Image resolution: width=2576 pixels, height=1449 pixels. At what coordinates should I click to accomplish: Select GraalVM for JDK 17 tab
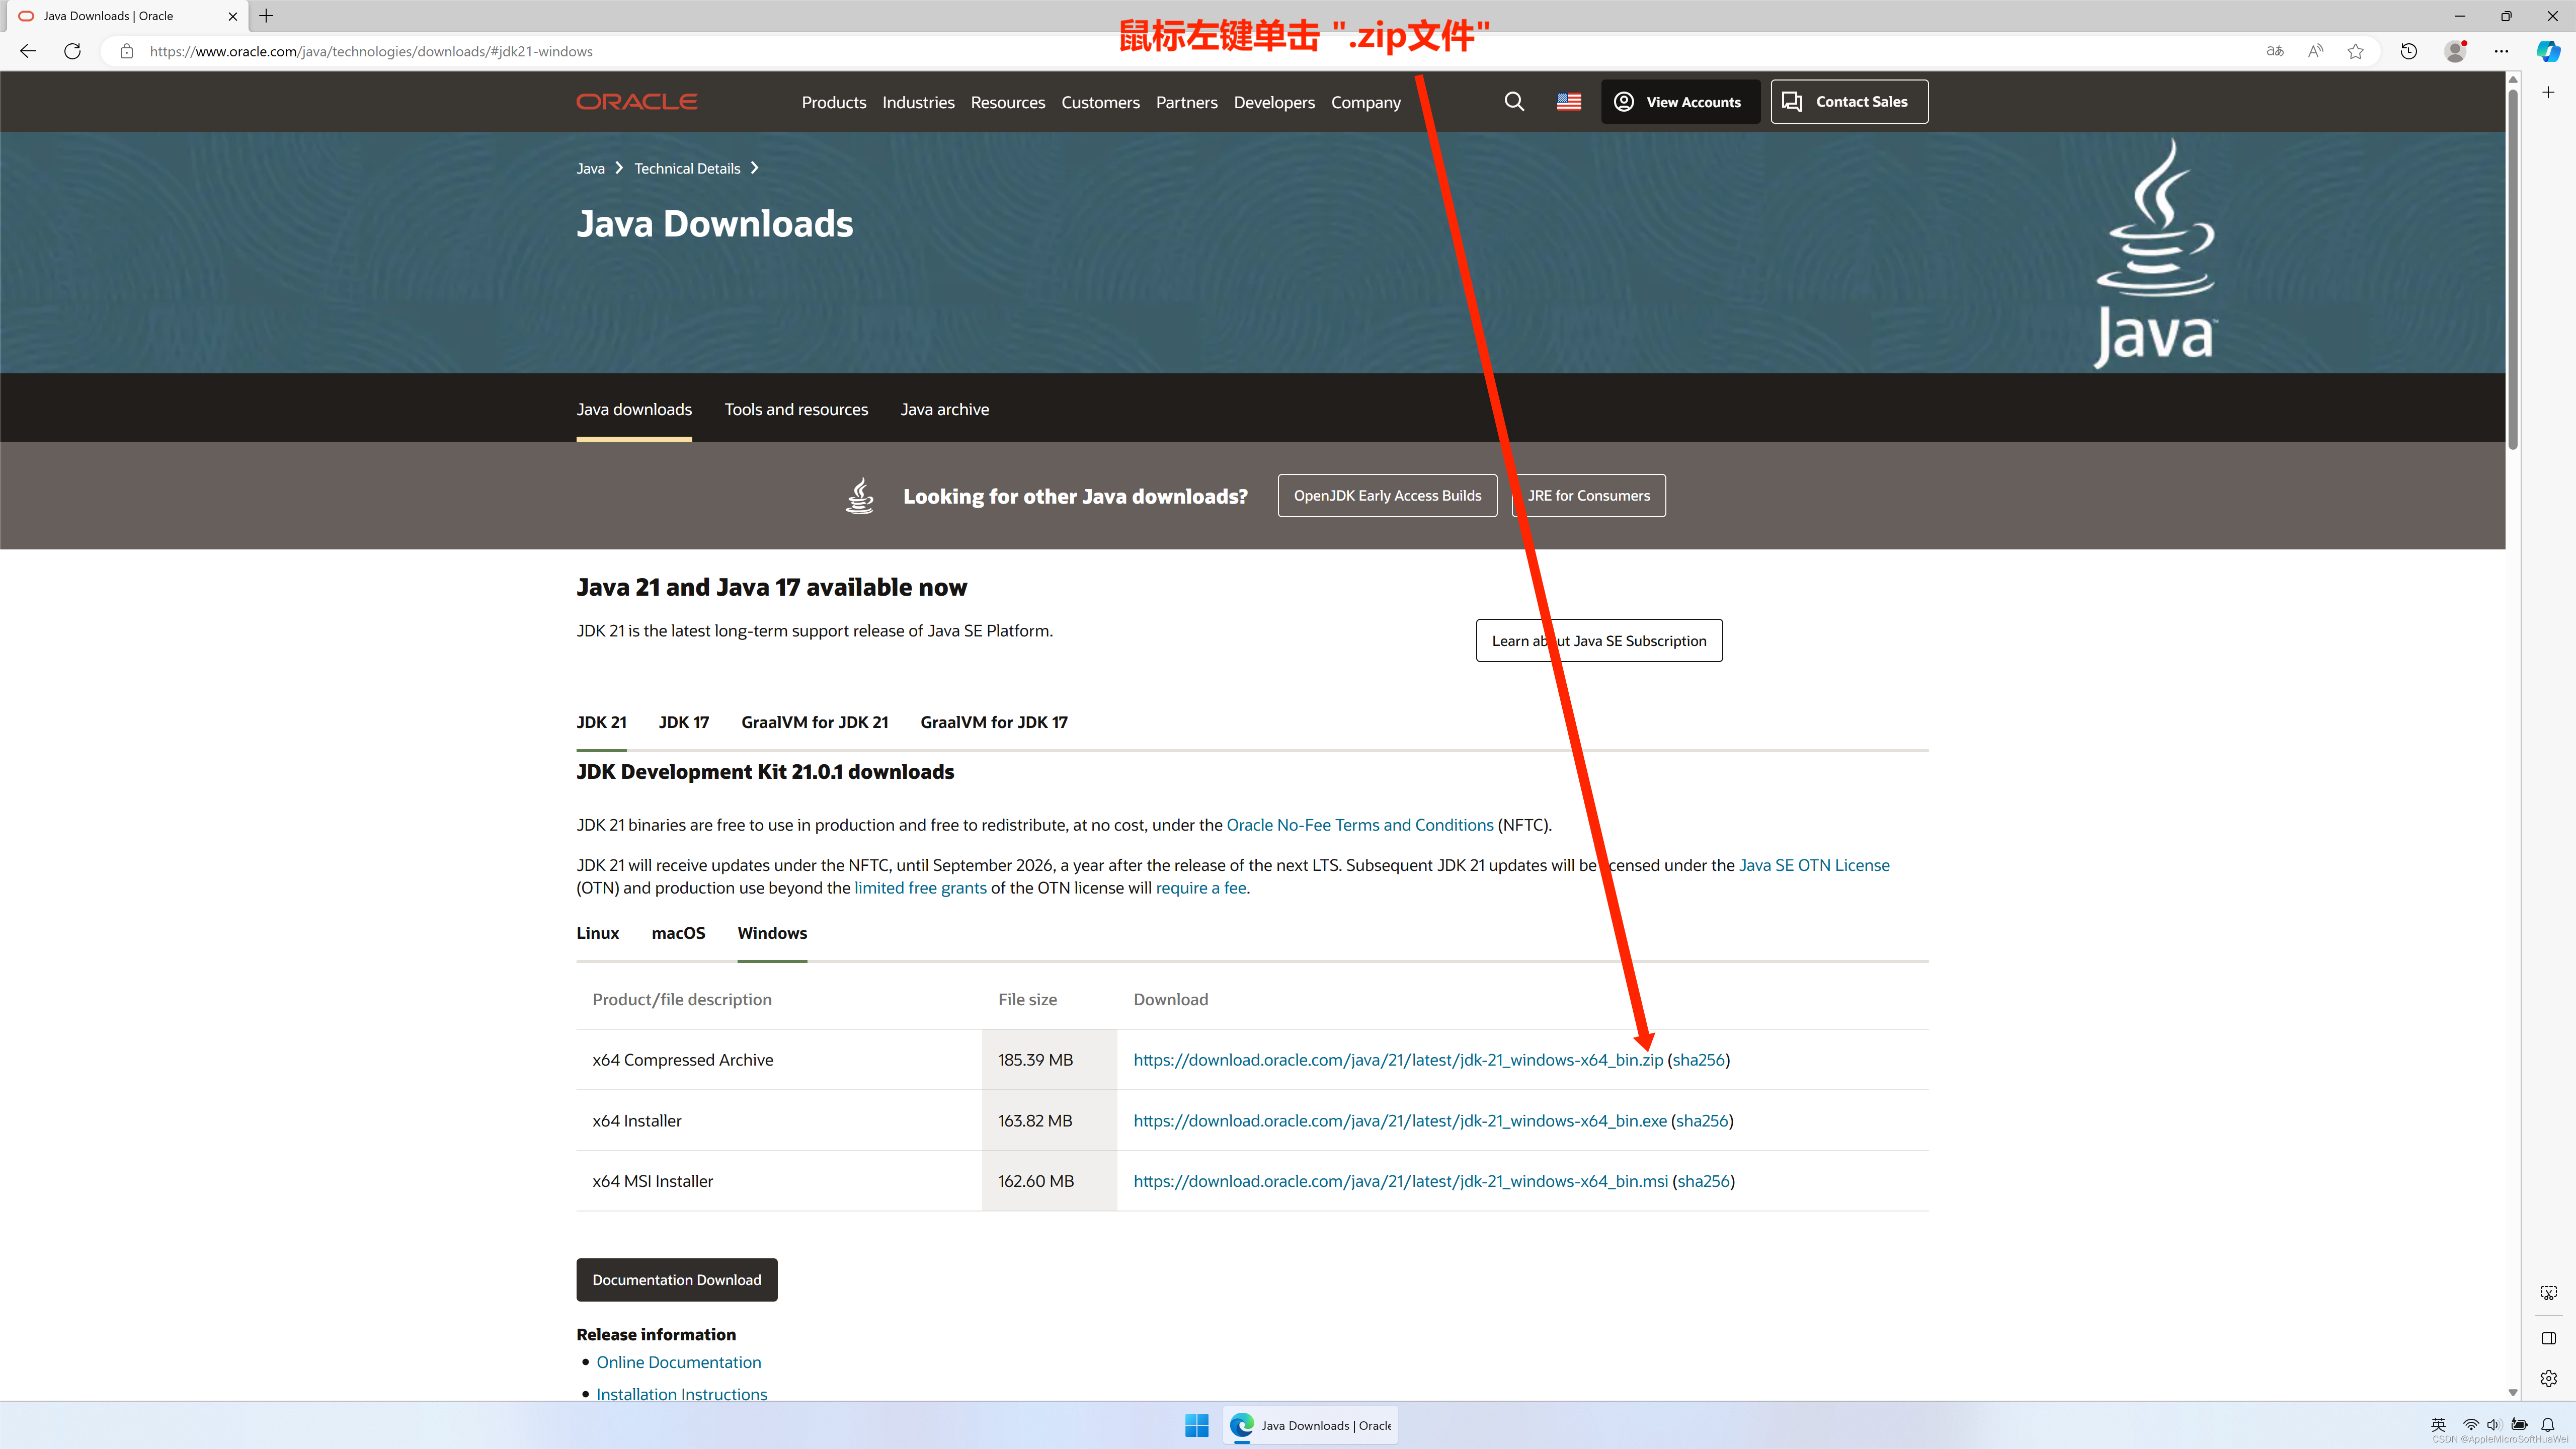pos(994,722)
